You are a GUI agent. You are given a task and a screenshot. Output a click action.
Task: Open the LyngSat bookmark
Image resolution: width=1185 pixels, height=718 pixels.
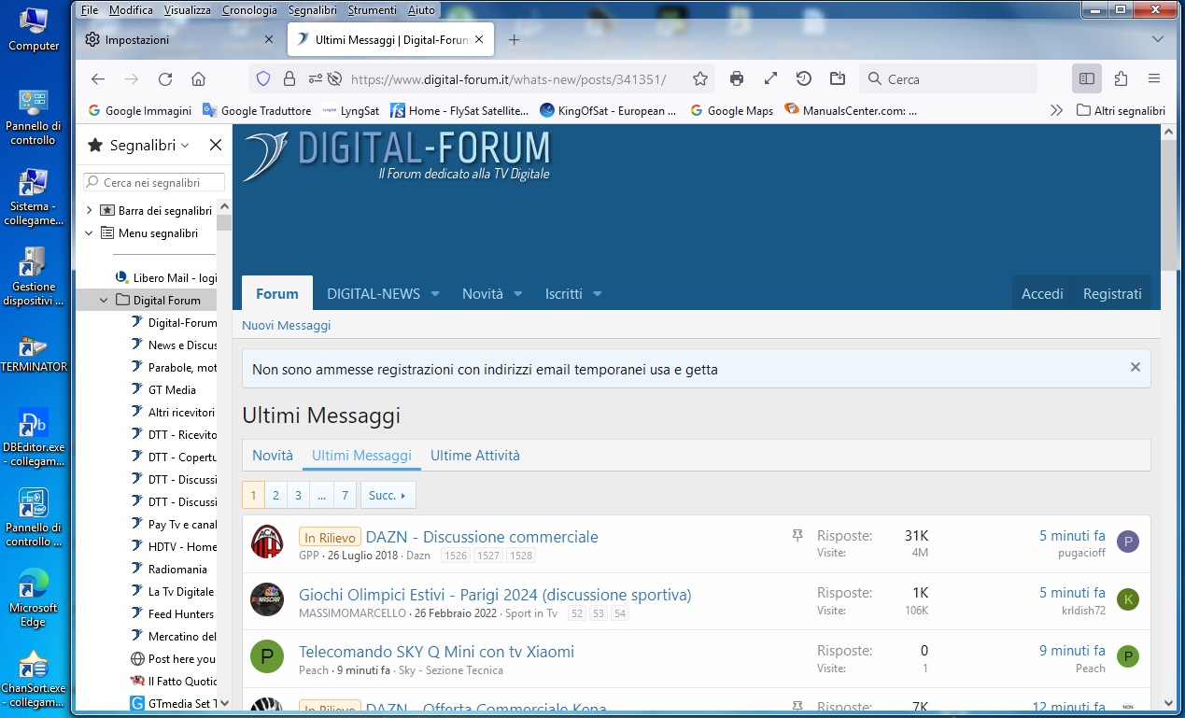pyautogui.click(x=351, y=110)
